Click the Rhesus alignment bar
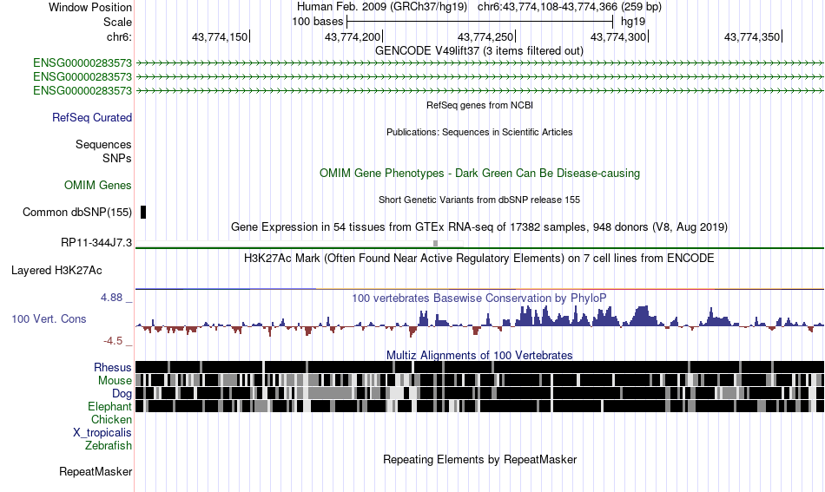This screenshot has height=492, width=825. 479,367
